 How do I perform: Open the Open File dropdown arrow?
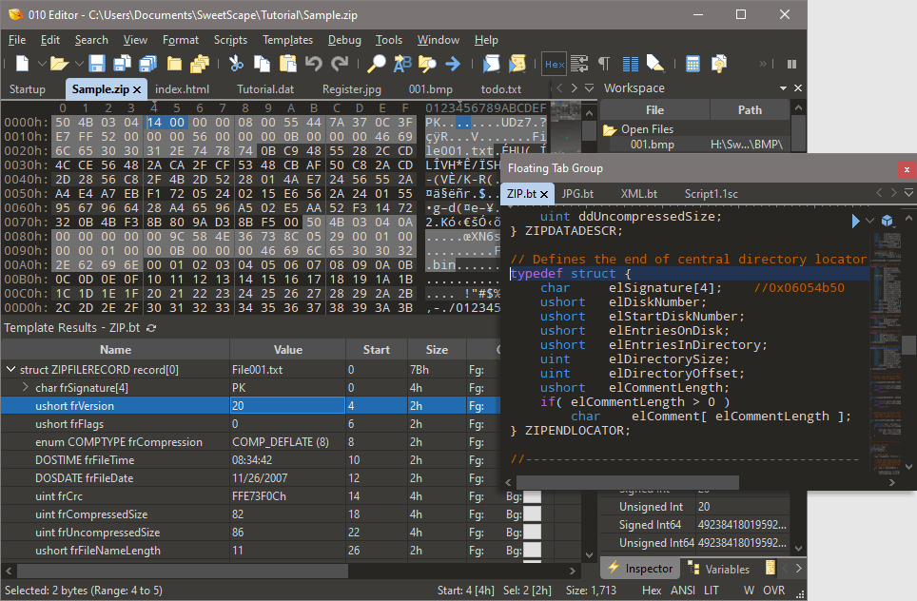[x=79, y=63]
